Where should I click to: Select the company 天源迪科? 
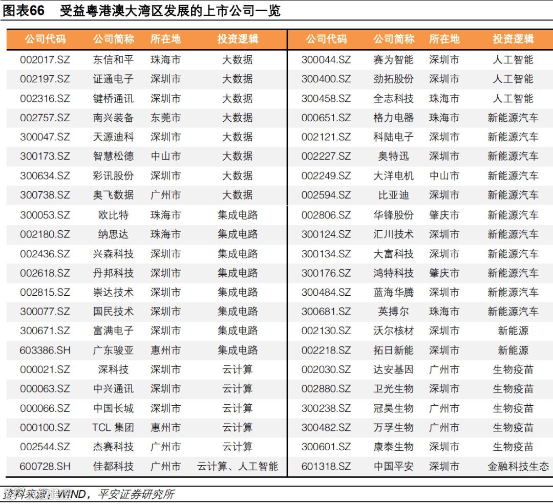[113, 137]
